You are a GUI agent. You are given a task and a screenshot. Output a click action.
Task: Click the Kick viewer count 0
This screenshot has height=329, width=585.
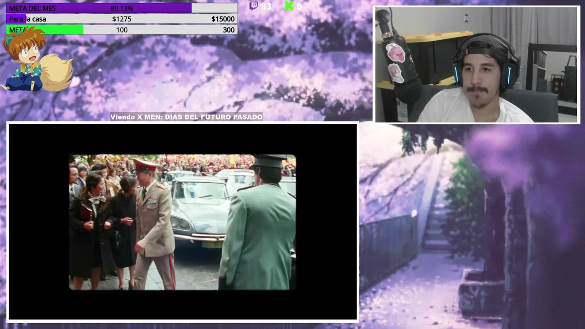[x=299, y=6]
